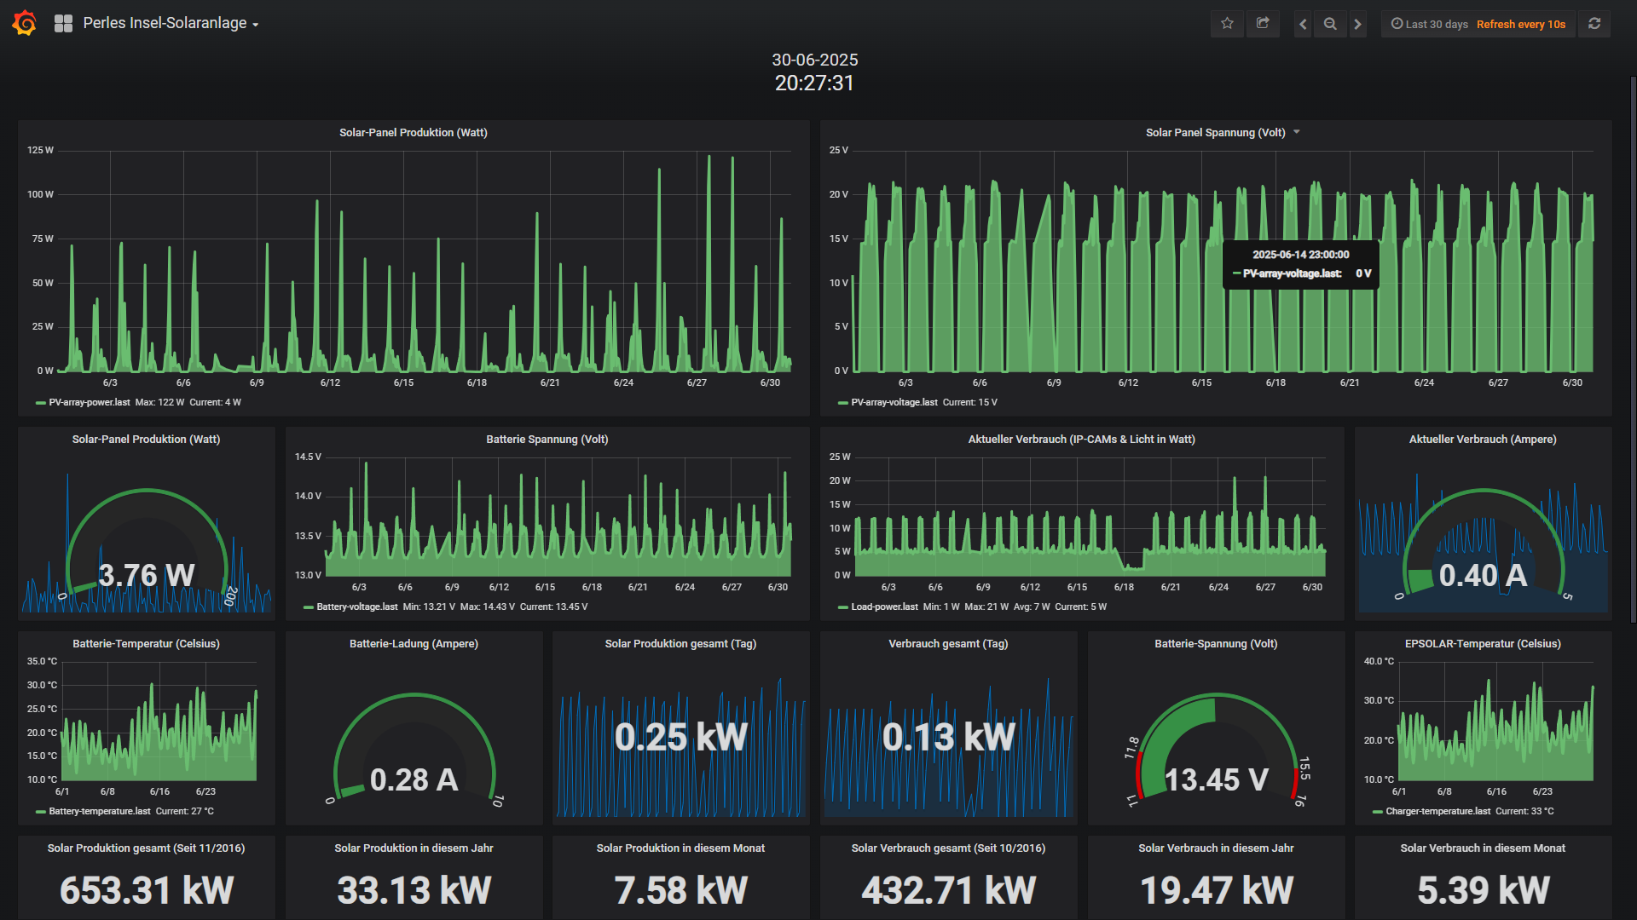
Task: Zoom out the time range
Action: point(1330,24)
